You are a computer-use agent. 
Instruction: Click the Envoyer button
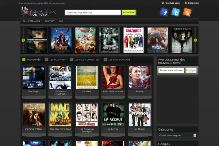coord(191,70)
